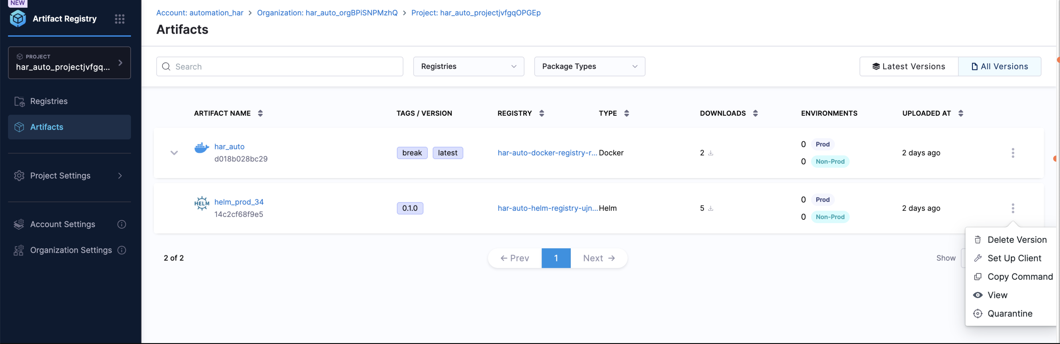
Task: Sort by Artifact Name column arrows
Action: click(260, 113)
